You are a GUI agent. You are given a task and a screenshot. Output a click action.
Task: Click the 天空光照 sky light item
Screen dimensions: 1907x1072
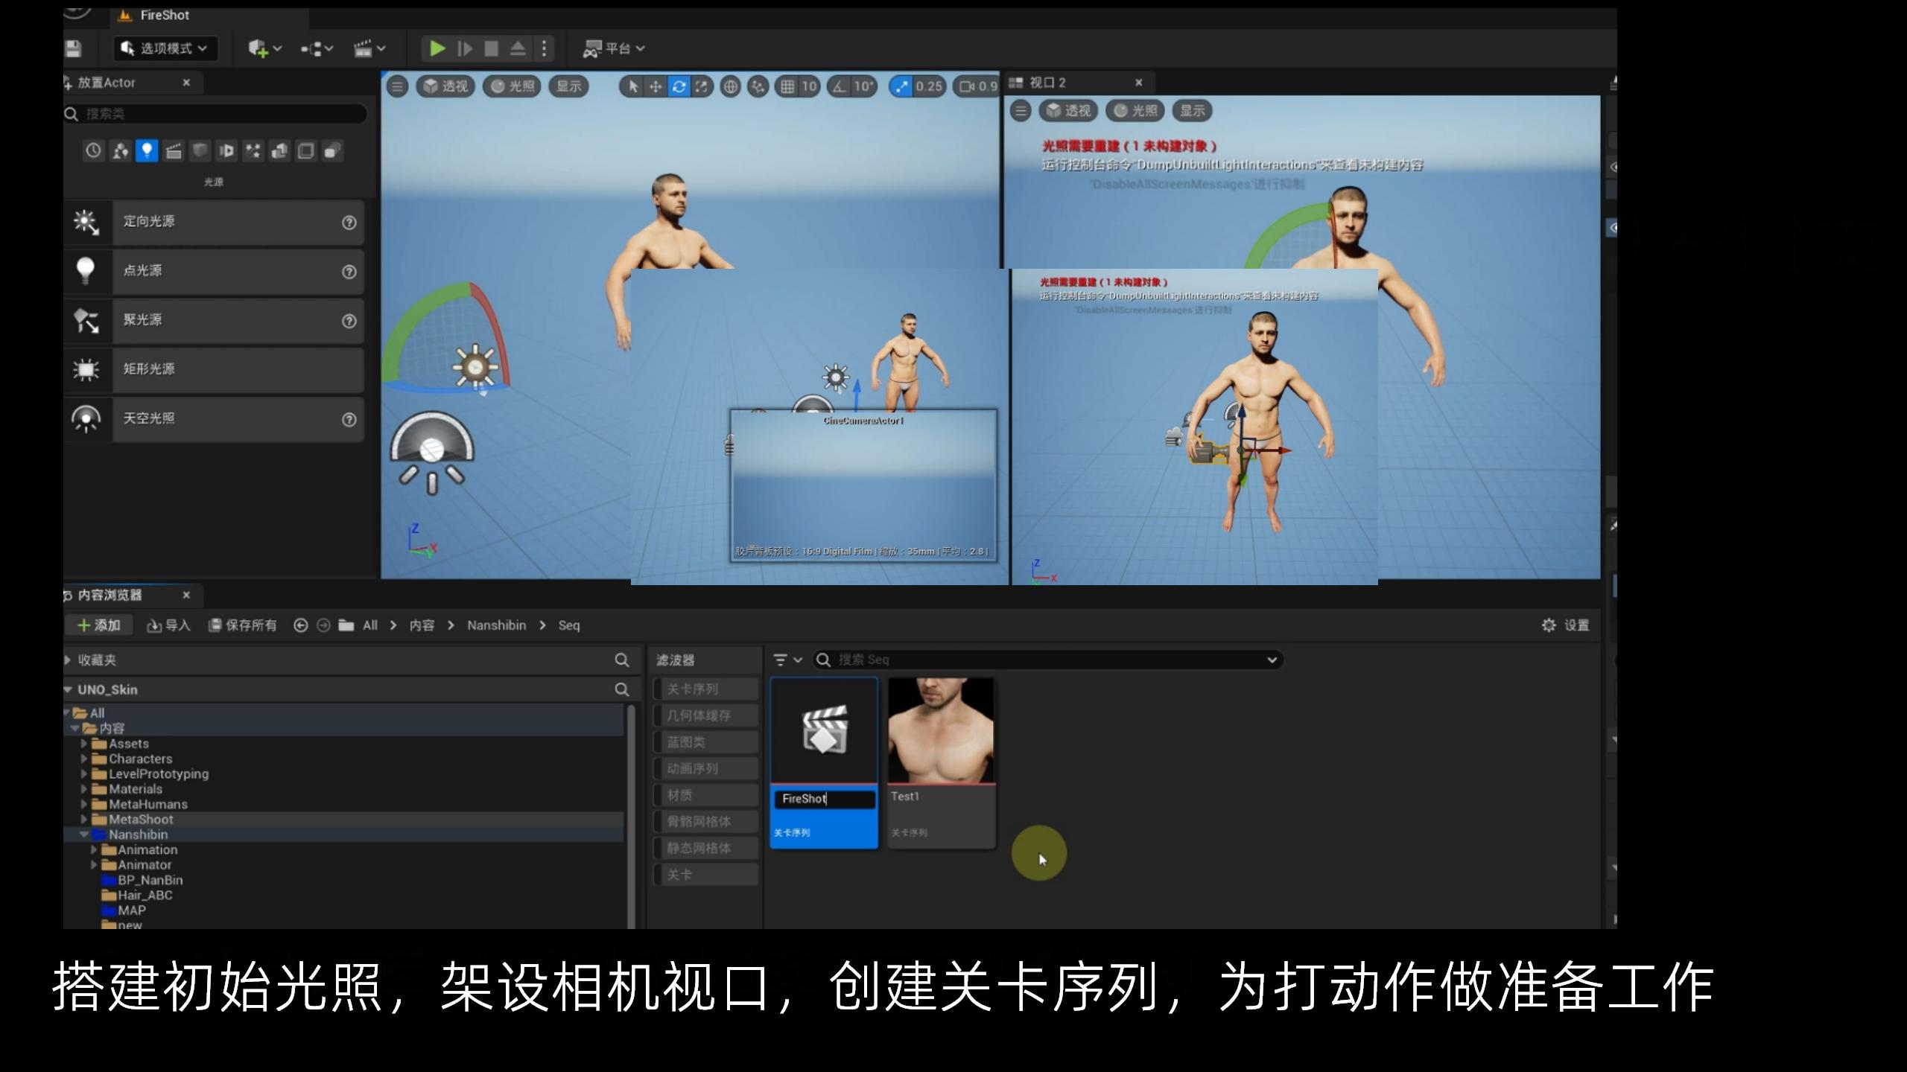click(215, 418)
